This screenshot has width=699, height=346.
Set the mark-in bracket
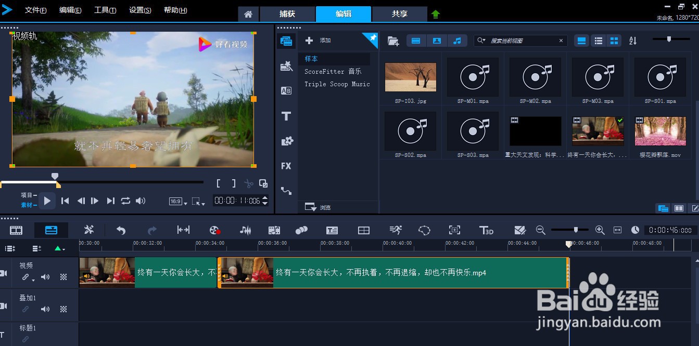click(x=219, y=183)
